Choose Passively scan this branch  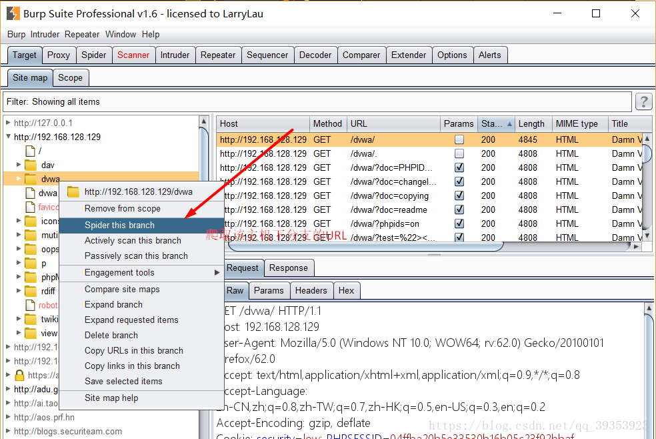click(x=141, y=256)
